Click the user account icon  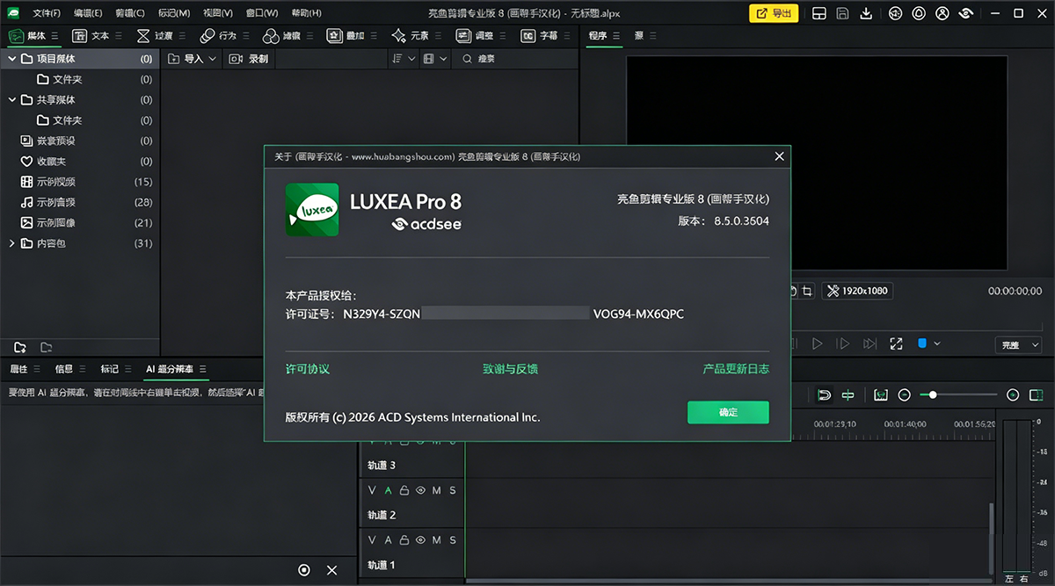[942, 13]
